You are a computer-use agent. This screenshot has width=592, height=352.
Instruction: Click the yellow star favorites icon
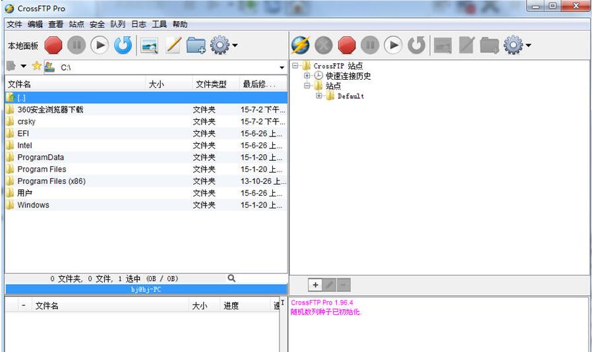click(x=36, y=67)
